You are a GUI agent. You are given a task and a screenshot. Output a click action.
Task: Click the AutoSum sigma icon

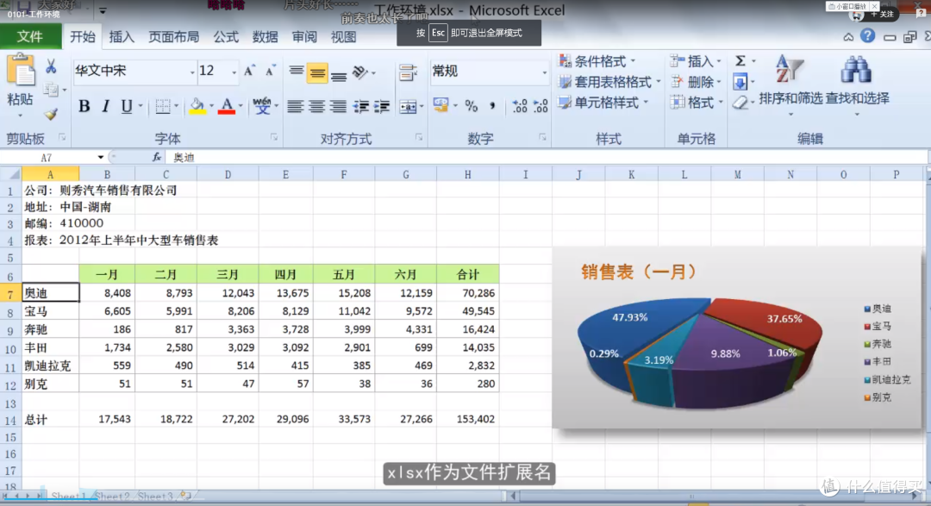740,60
